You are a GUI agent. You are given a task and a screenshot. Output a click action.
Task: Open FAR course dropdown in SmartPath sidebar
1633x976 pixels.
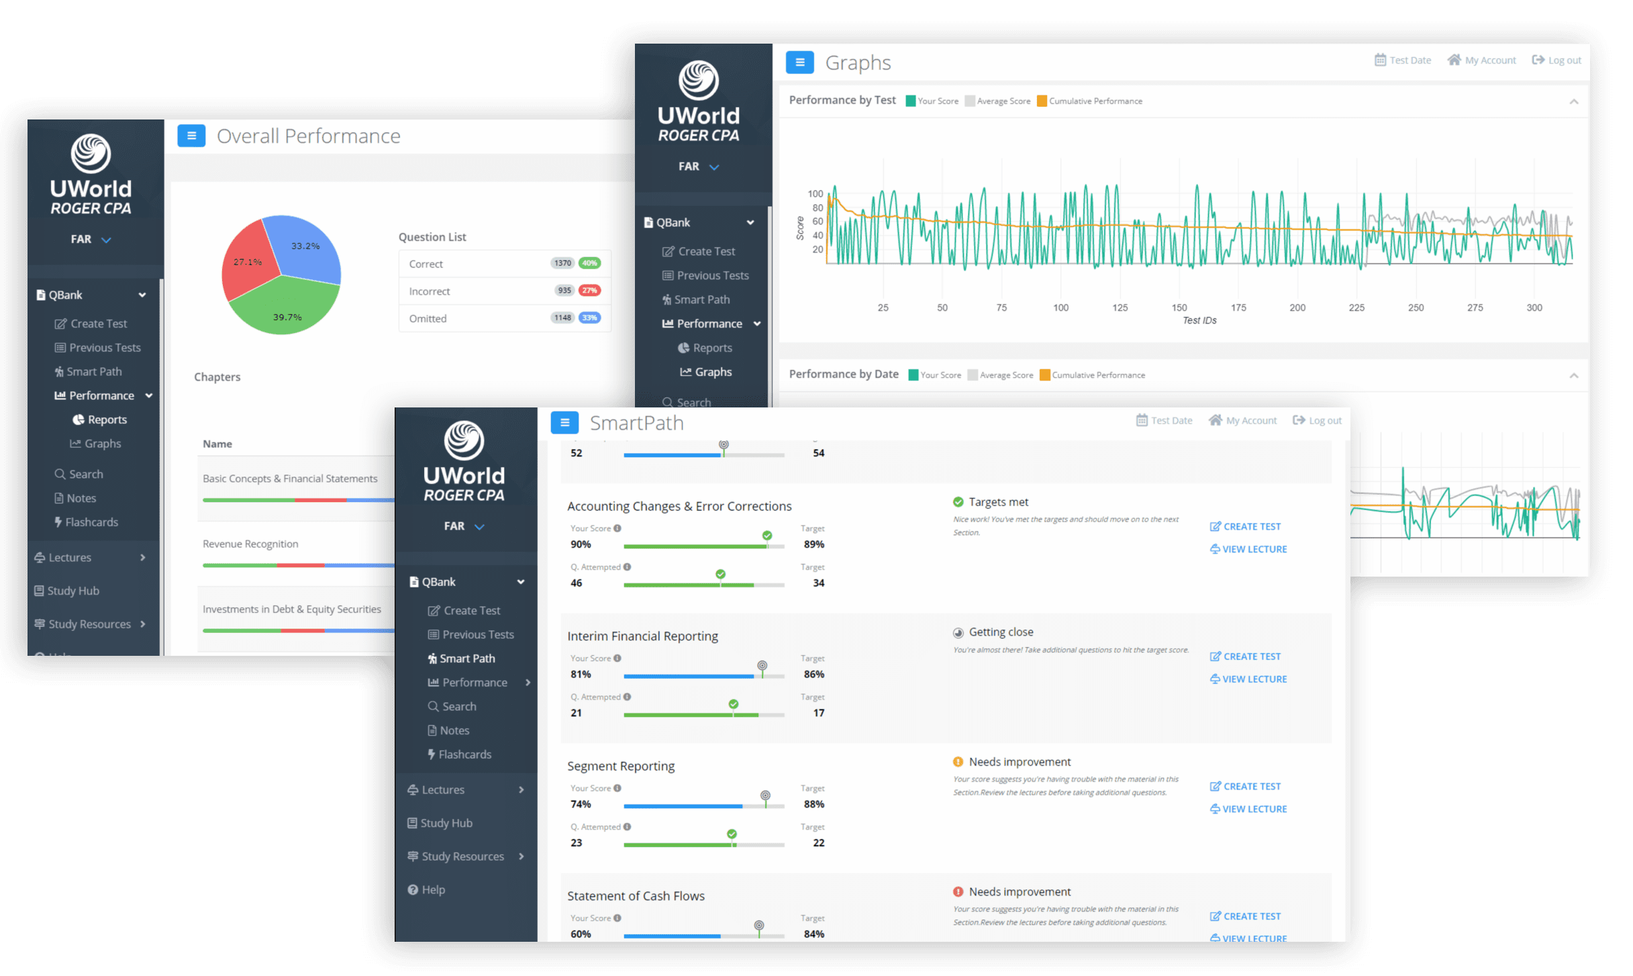464,526
